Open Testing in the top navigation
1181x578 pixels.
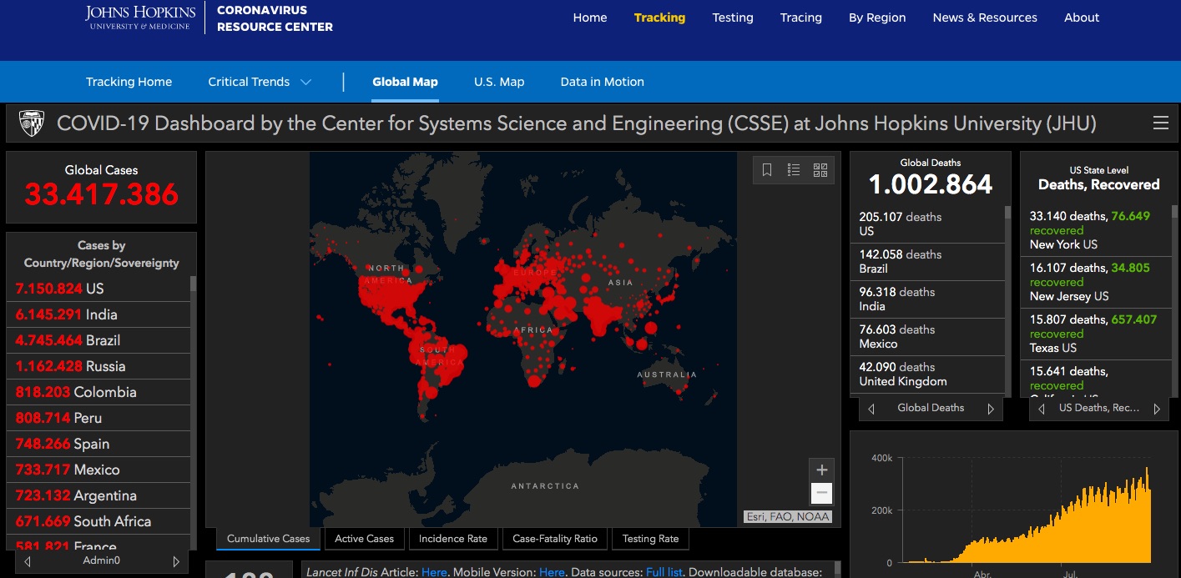(732, 18)
